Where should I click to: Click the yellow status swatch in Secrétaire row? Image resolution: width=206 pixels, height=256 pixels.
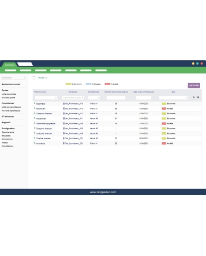tap(164, 104)
